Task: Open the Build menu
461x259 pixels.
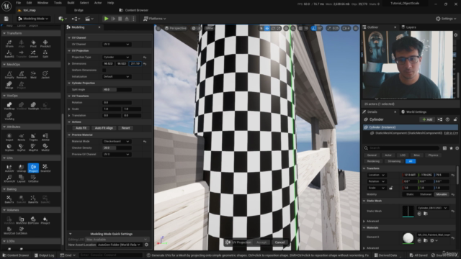Action: click(x=71, y=3)
